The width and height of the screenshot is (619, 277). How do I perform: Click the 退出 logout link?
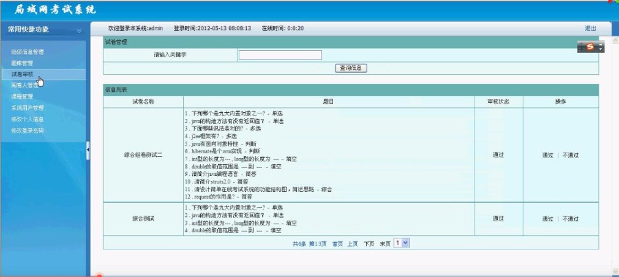[x=590, y=28]
